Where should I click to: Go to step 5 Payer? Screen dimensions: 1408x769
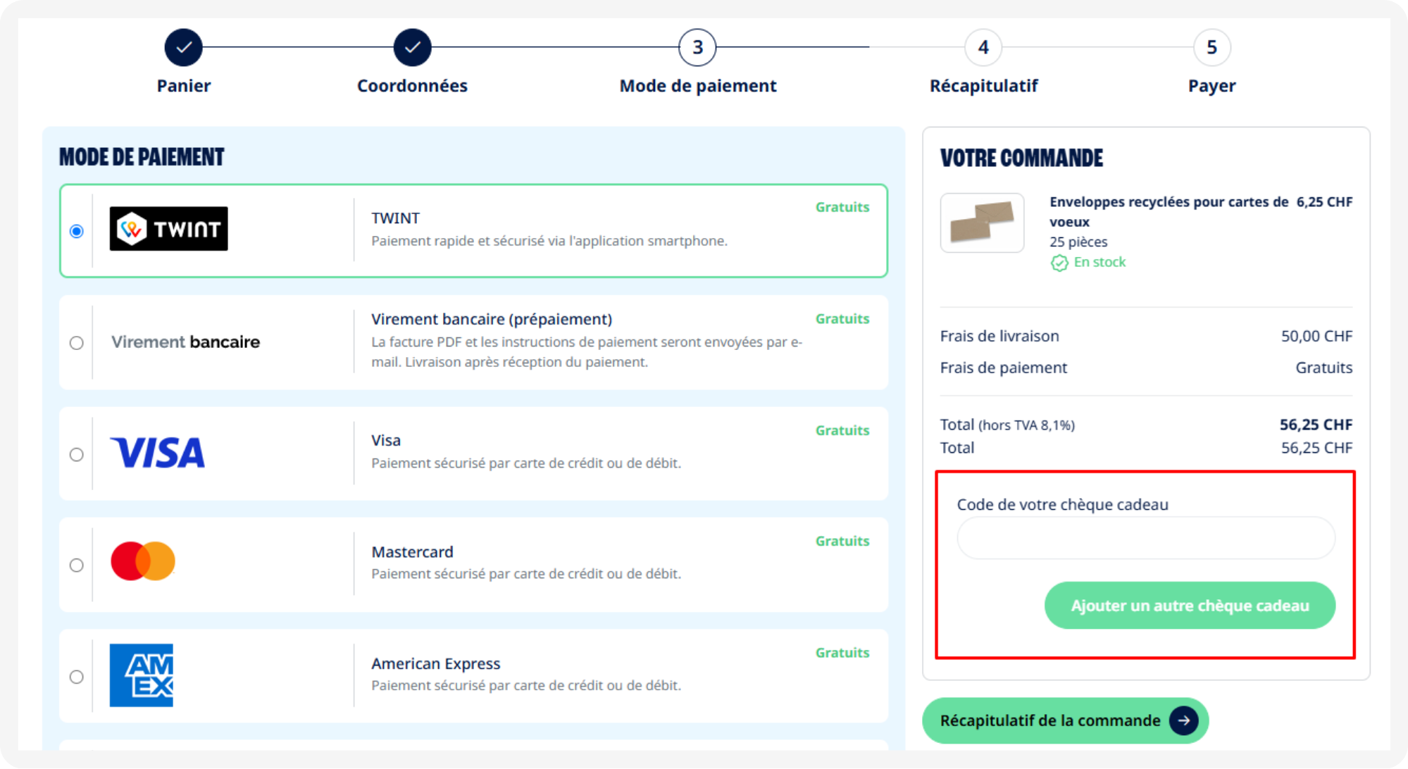[1212, 47]
